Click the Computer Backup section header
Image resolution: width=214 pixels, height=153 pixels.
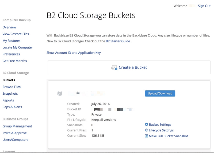tap(17, 20)
